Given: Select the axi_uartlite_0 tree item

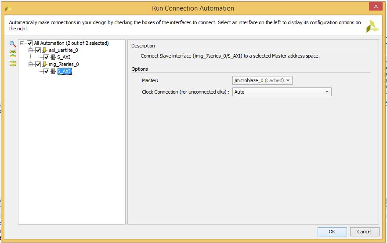Looking at the screenshot, I should [63, 50].
